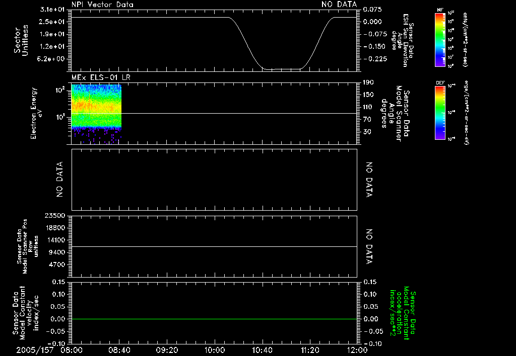516x356 pixels.
Task: Click the '4700' scanner position axis value
Action: coord(56,264)
